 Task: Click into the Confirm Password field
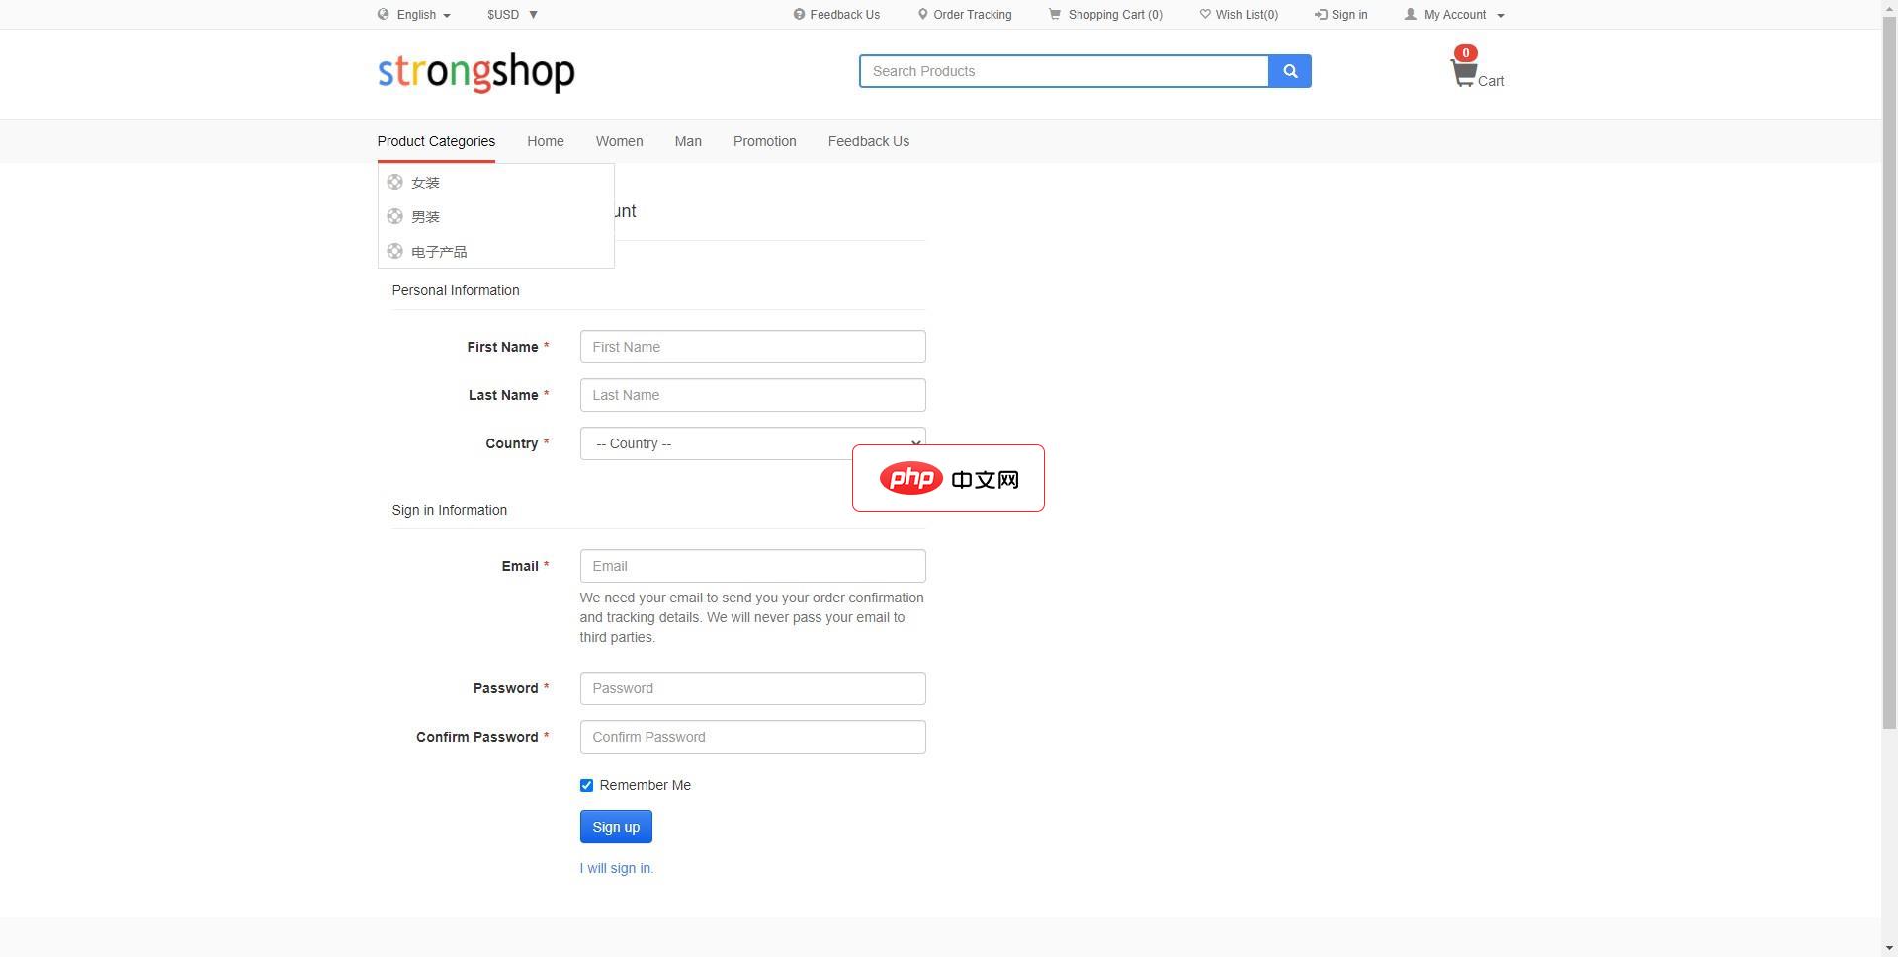pos(752,737)
